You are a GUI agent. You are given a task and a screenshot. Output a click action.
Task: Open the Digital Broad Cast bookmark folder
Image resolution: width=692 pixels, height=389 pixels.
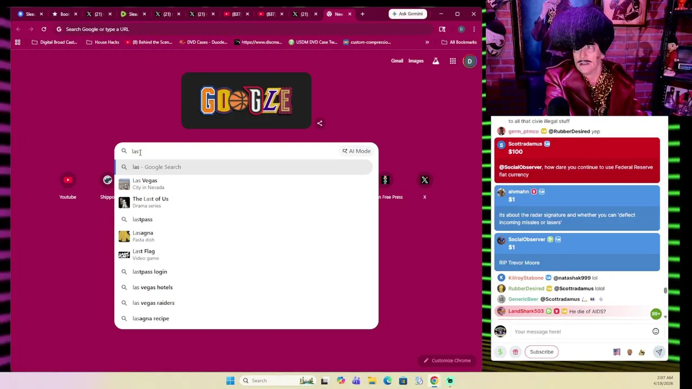tap(54, 42)
